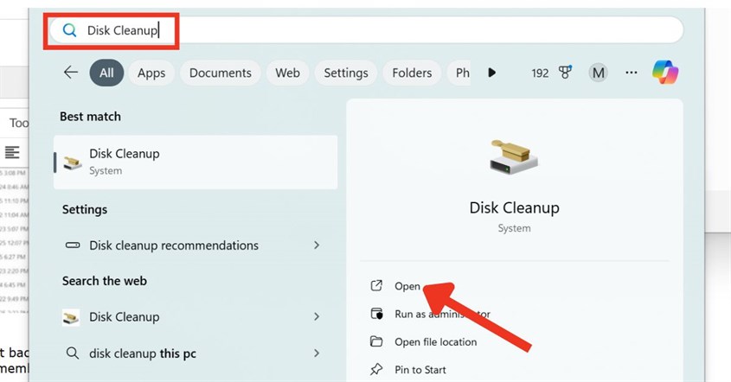
Task: Click the Search the web heading
Action: [x=105, y=281]
